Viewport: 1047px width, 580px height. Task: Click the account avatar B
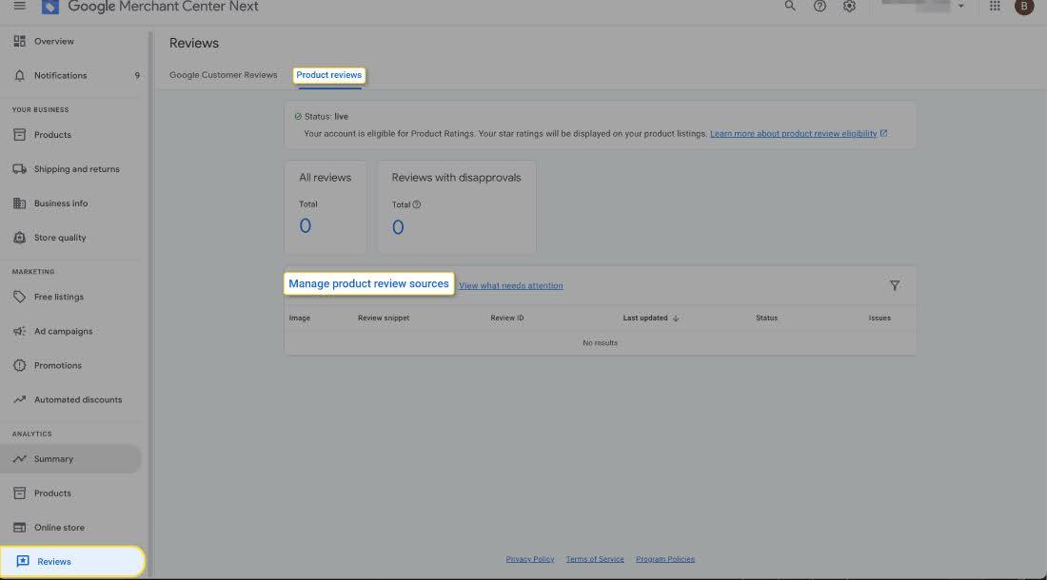(x=1024, y=7)
